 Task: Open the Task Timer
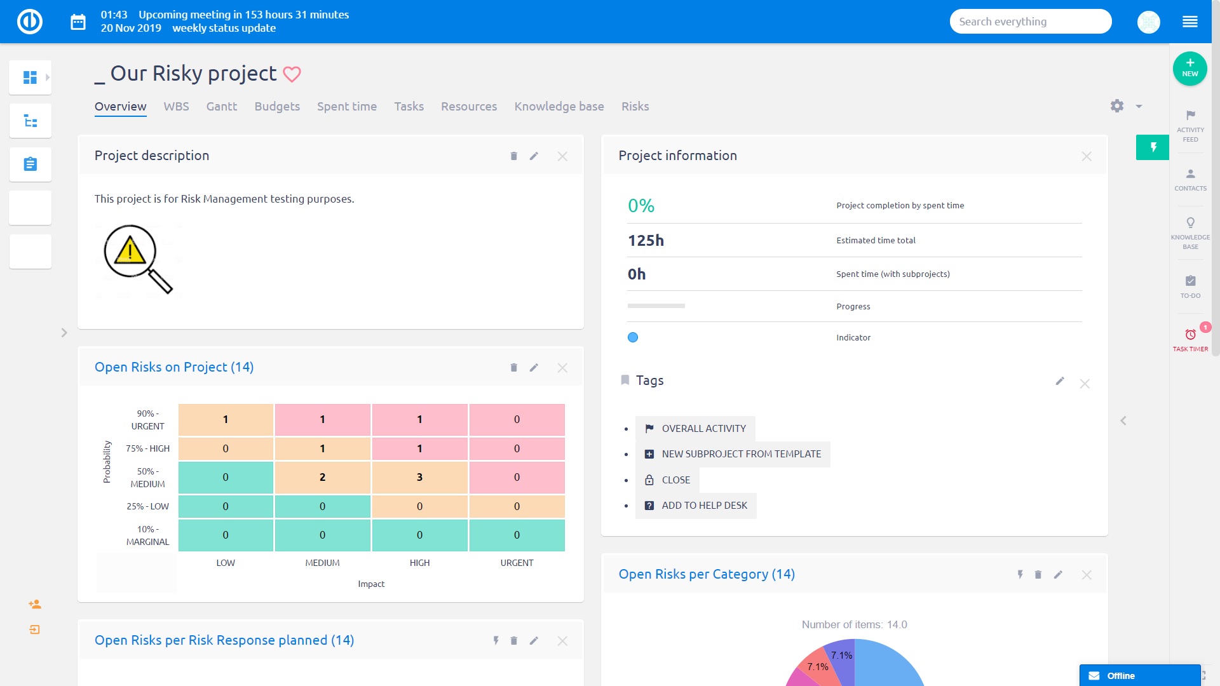[1190, 340]
